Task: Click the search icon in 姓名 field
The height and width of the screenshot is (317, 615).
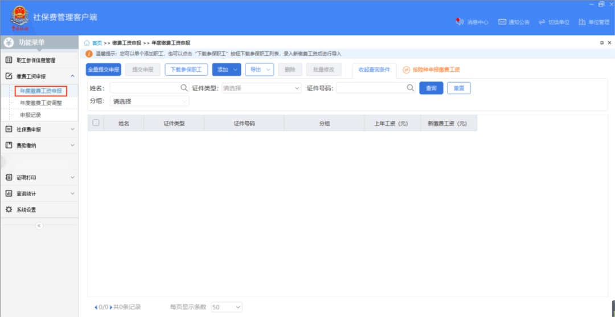Action: tap(184, 88)
